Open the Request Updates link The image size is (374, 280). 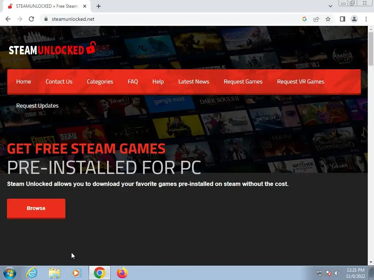click(x=37, y=106)
